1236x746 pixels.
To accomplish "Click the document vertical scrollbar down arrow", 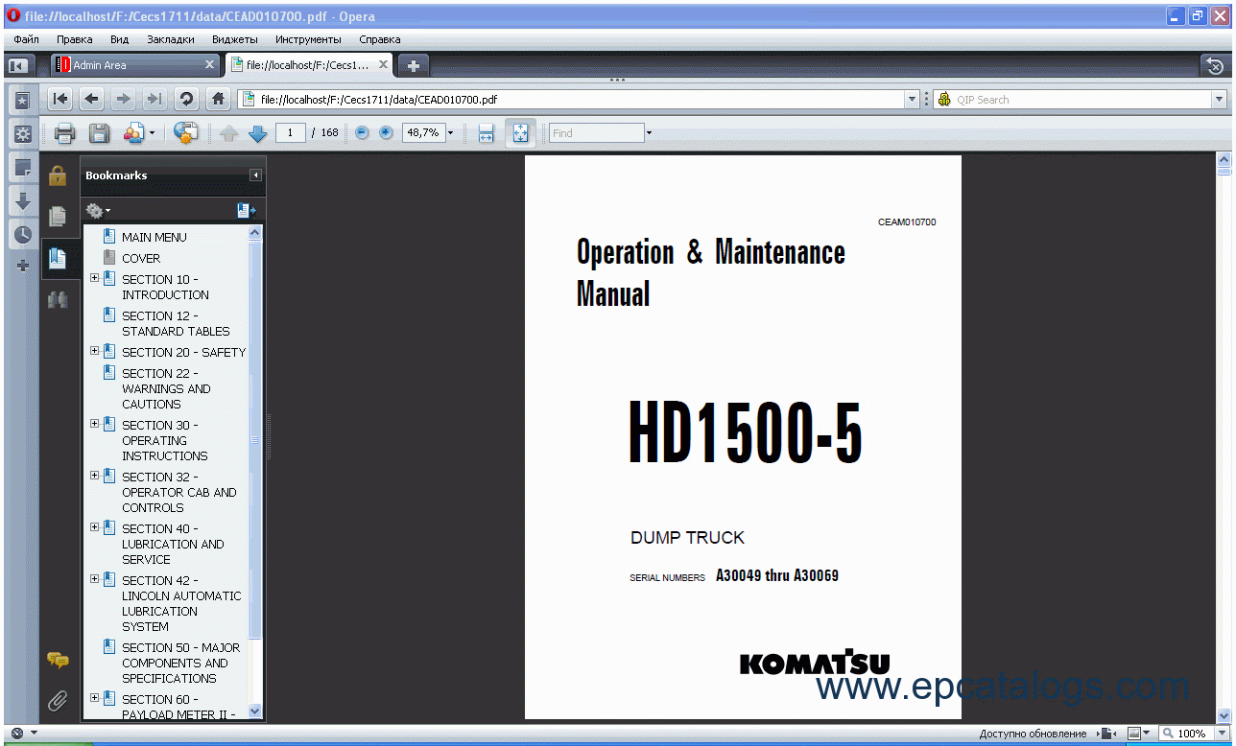I will pyautogui.click(x=1224, y=715).
